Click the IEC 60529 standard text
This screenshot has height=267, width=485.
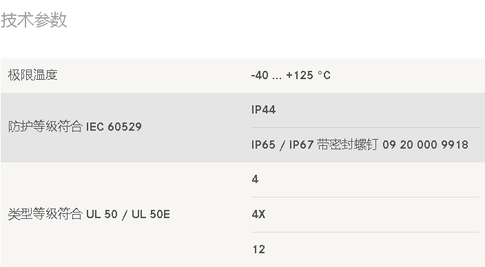(114, 127)
